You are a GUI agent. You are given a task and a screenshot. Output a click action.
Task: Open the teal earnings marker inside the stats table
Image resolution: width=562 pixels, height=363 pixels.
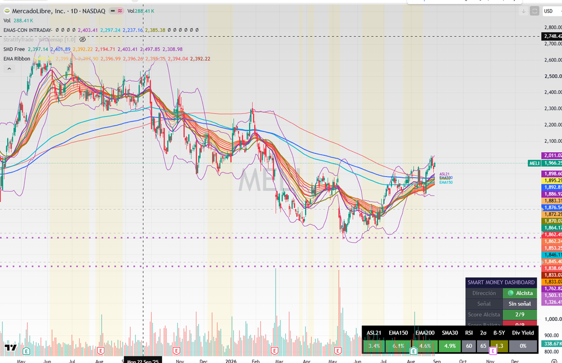[414, 350]
